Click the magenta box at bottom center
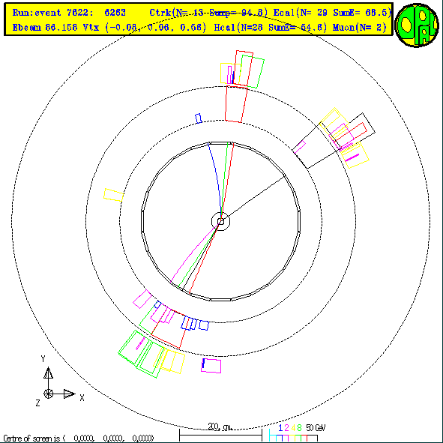 pyautogui.click(x=211, y=366)
